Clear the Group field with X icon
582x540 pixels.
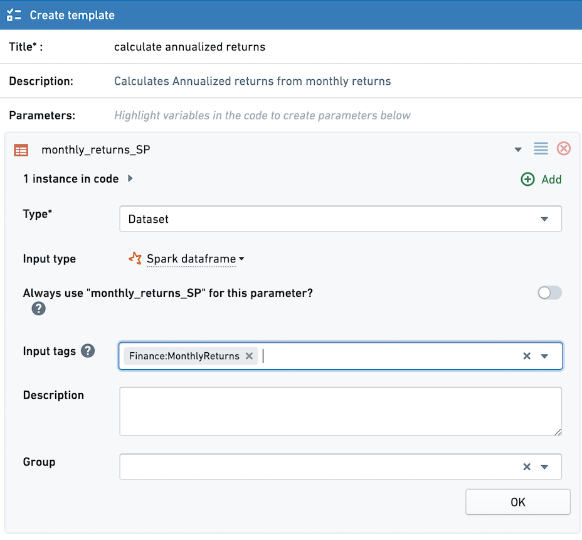[526, 467]
